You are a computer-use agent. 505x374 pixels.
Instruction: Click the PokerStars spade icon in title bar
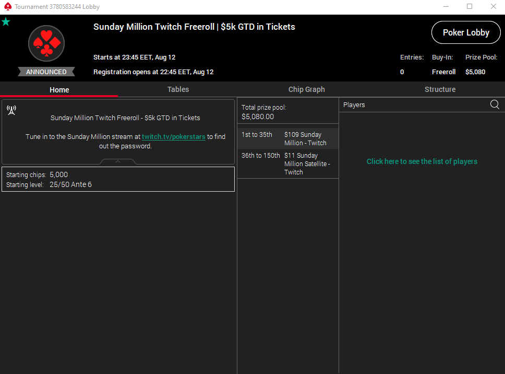click(8, 6)
